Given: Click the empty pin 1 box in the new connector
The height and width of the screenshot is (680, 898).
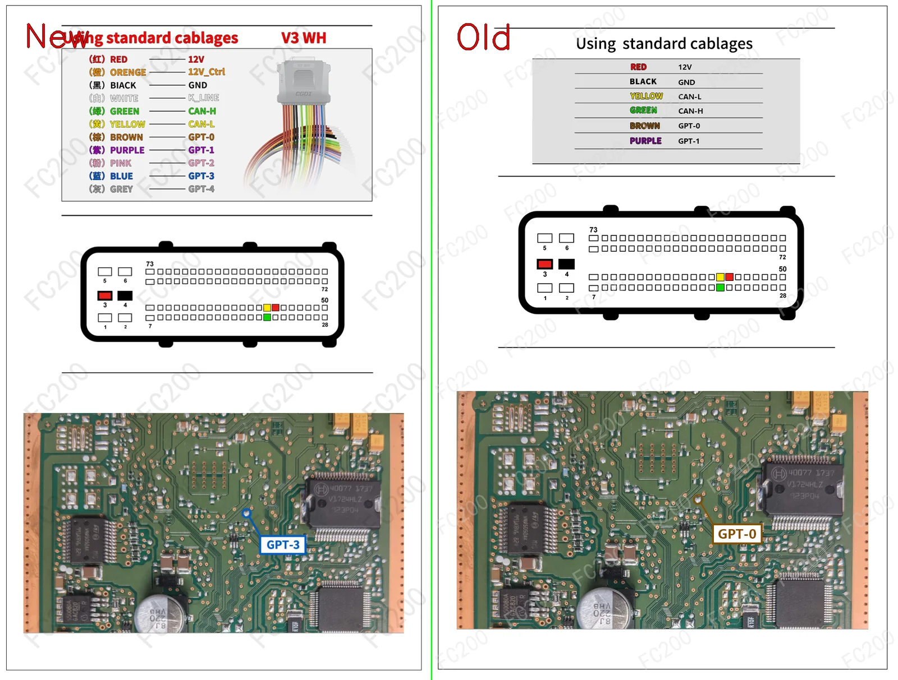Looking at the screenshot, I should click(x=105, y=318).
